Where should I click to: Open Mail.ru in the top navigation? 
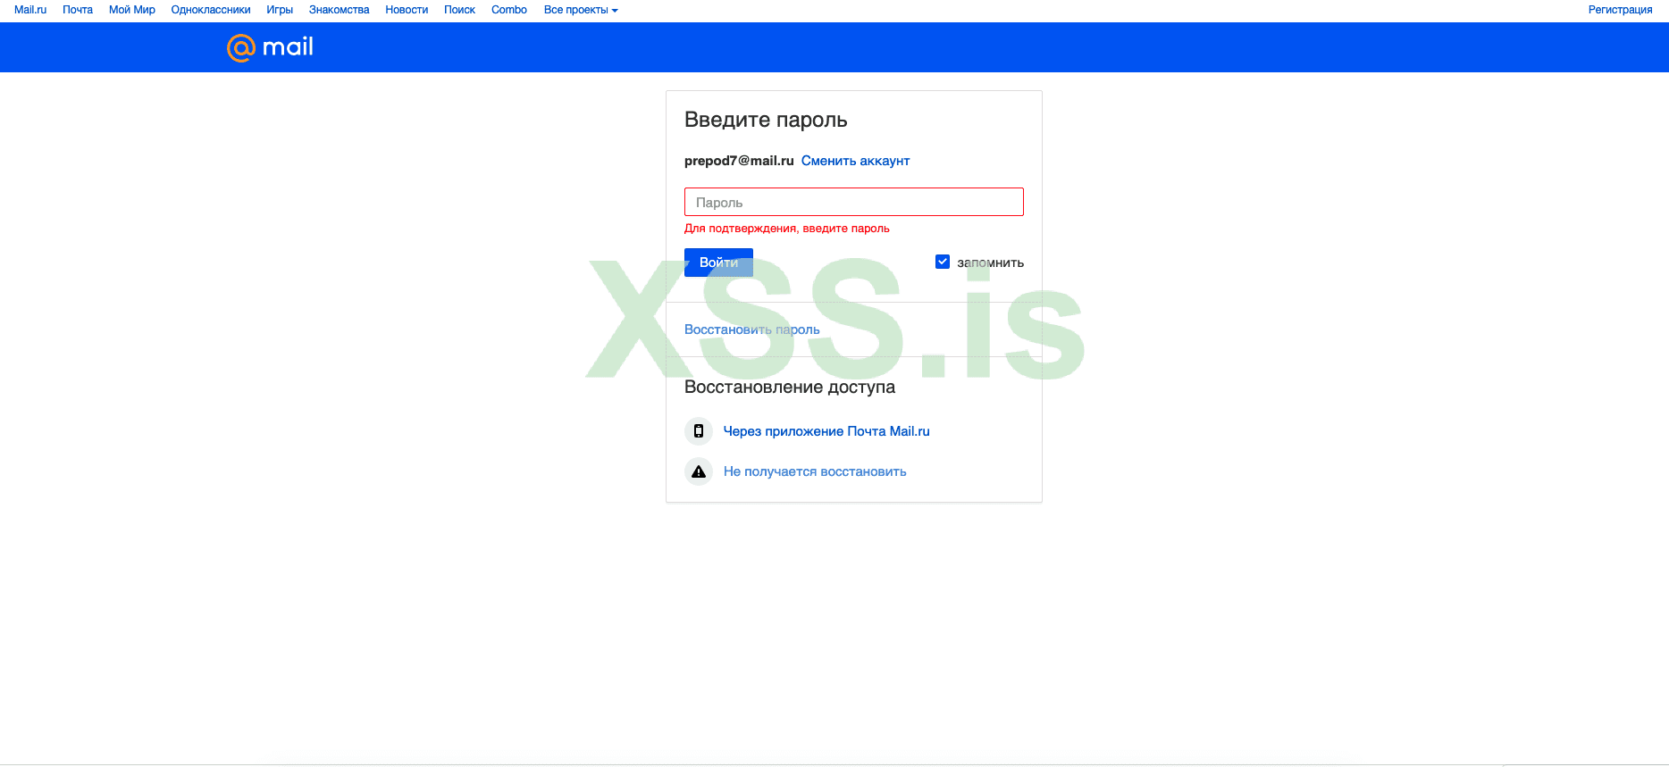[30, 10]
